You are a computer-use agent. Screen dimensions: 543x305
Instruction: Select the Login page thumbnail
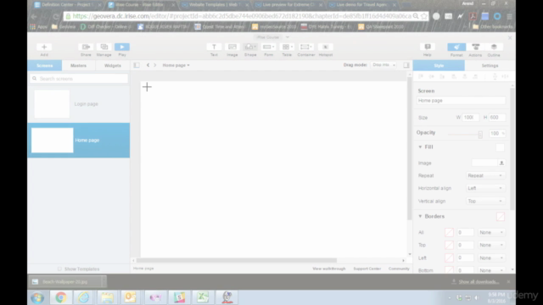click(x=52, y=103)
